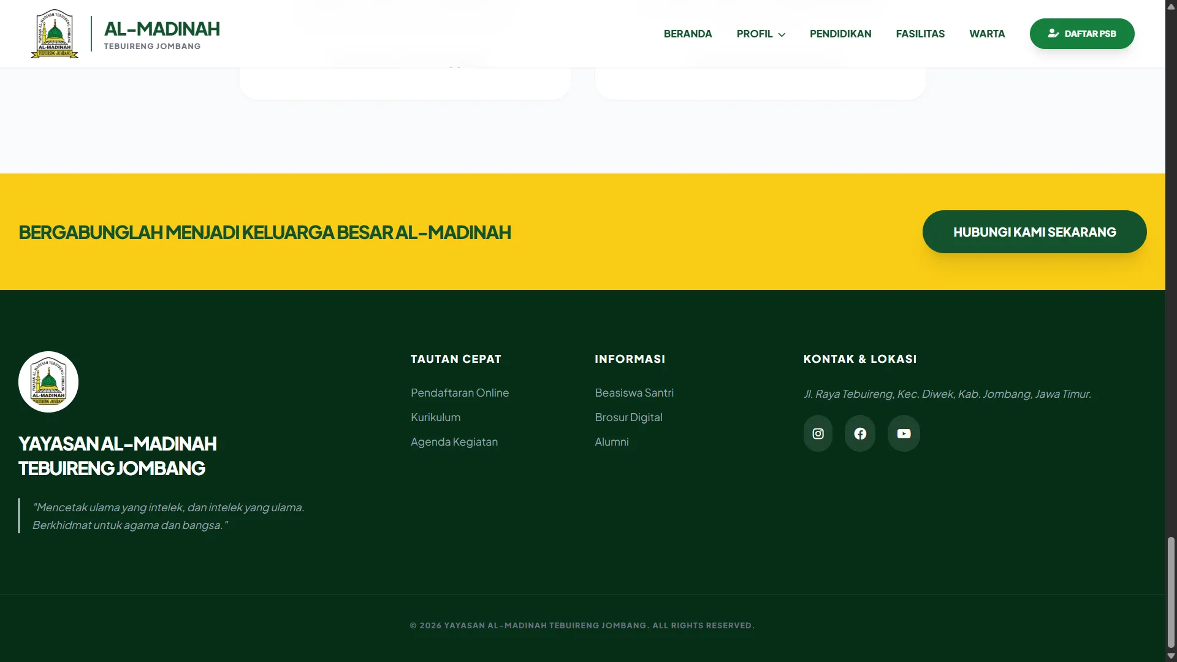Click the DAFTAR PSB button
The width and height of the screenshot is (1177, 662).
pos(1081,34)
